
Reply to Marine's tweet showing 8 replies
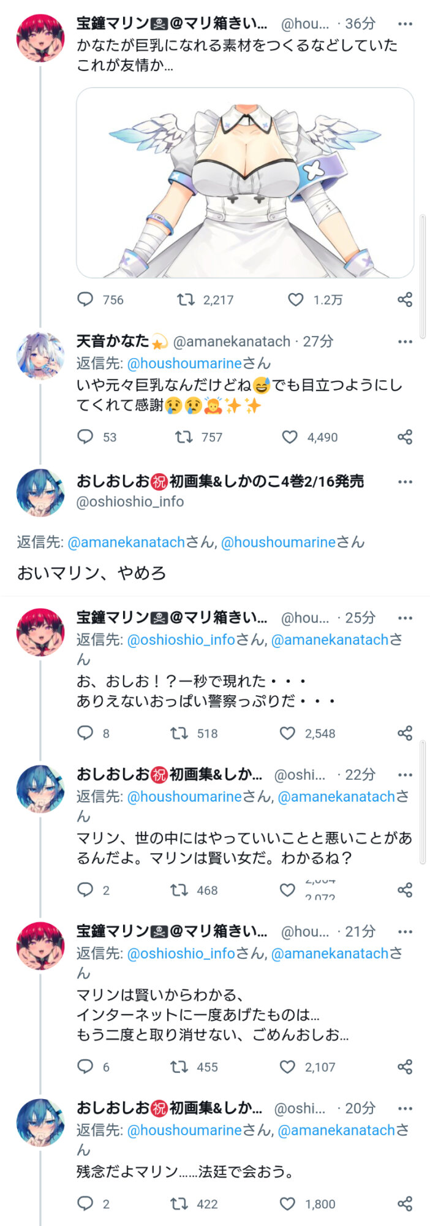click(x=85, y=733)
